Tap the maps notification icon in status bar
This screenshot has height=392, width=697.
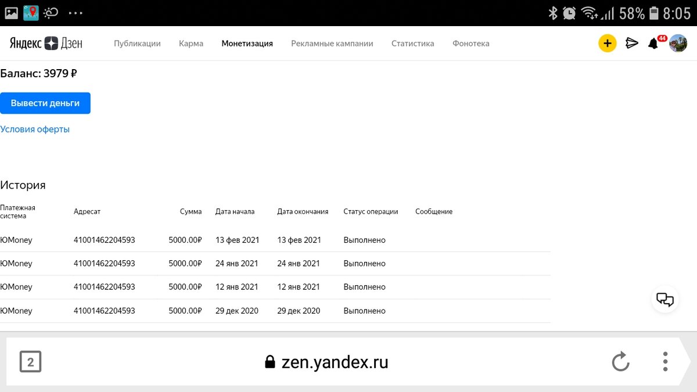pyautogui.click(x=31, y=13)
